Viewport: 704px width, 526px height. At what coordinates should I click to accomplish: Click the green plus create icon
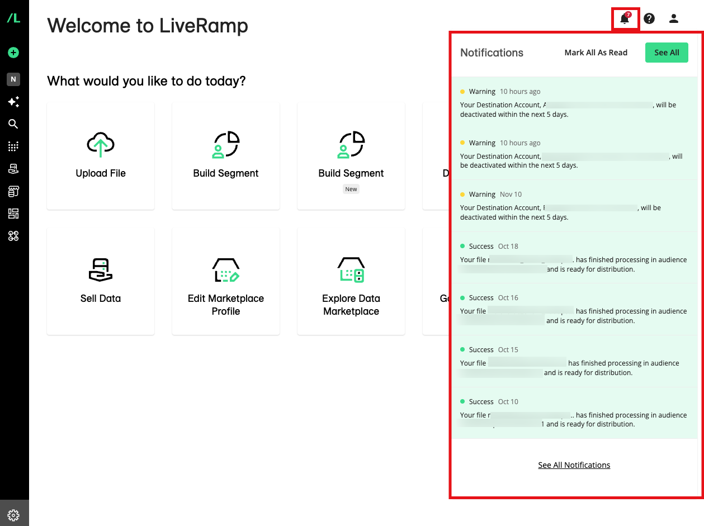click(x=13, y=53)
